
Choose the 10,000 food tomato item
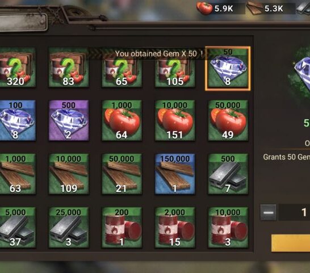point(175,120)
